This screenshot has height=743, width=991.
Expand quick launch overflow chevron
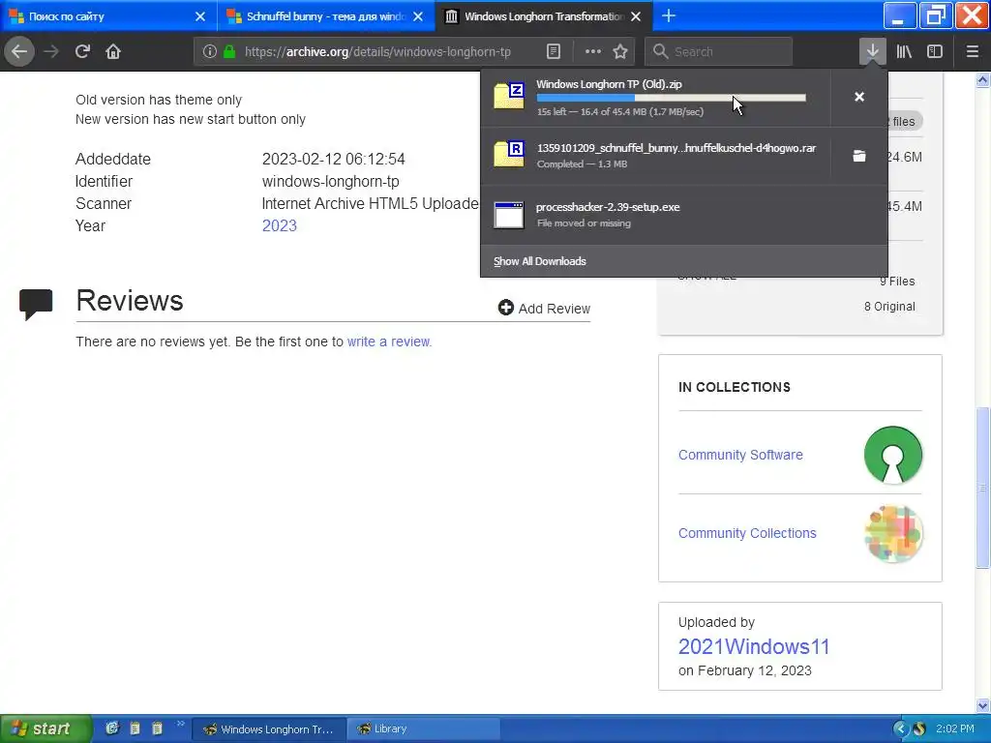181,724
